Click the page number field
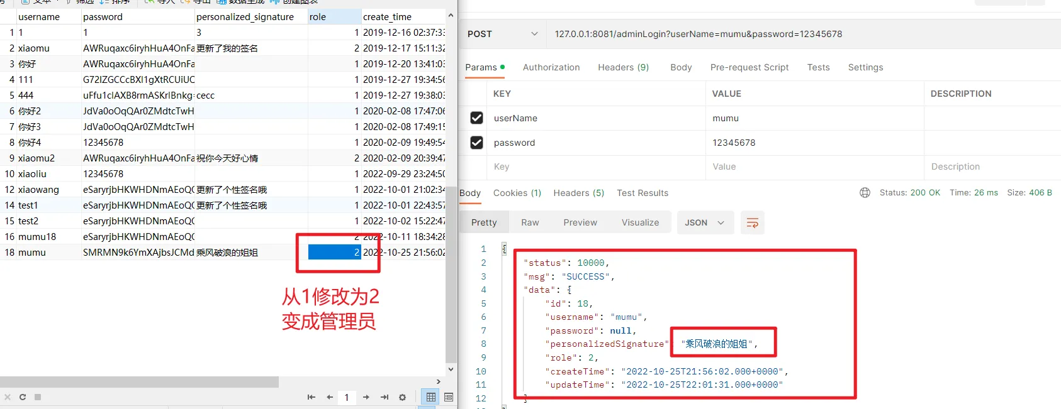This screenshot has height=409, width=1061. click(347, 397)
